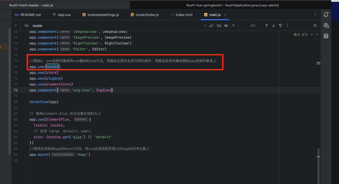Expand the replace field chevron
Screen dimensions: 339x184
pos(16,26)
